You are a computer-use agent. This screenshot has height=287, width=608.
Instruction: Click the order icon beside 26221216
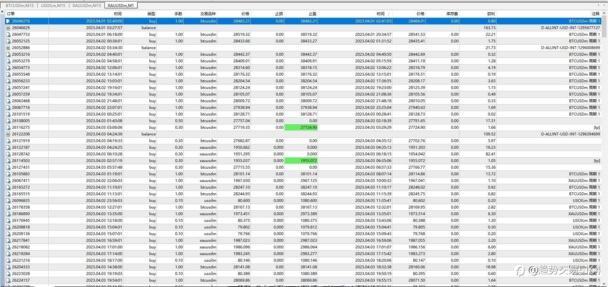click(x=8, y=260)
